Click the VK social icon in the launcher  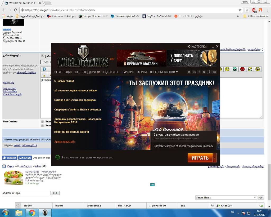[x=194, y=72]
